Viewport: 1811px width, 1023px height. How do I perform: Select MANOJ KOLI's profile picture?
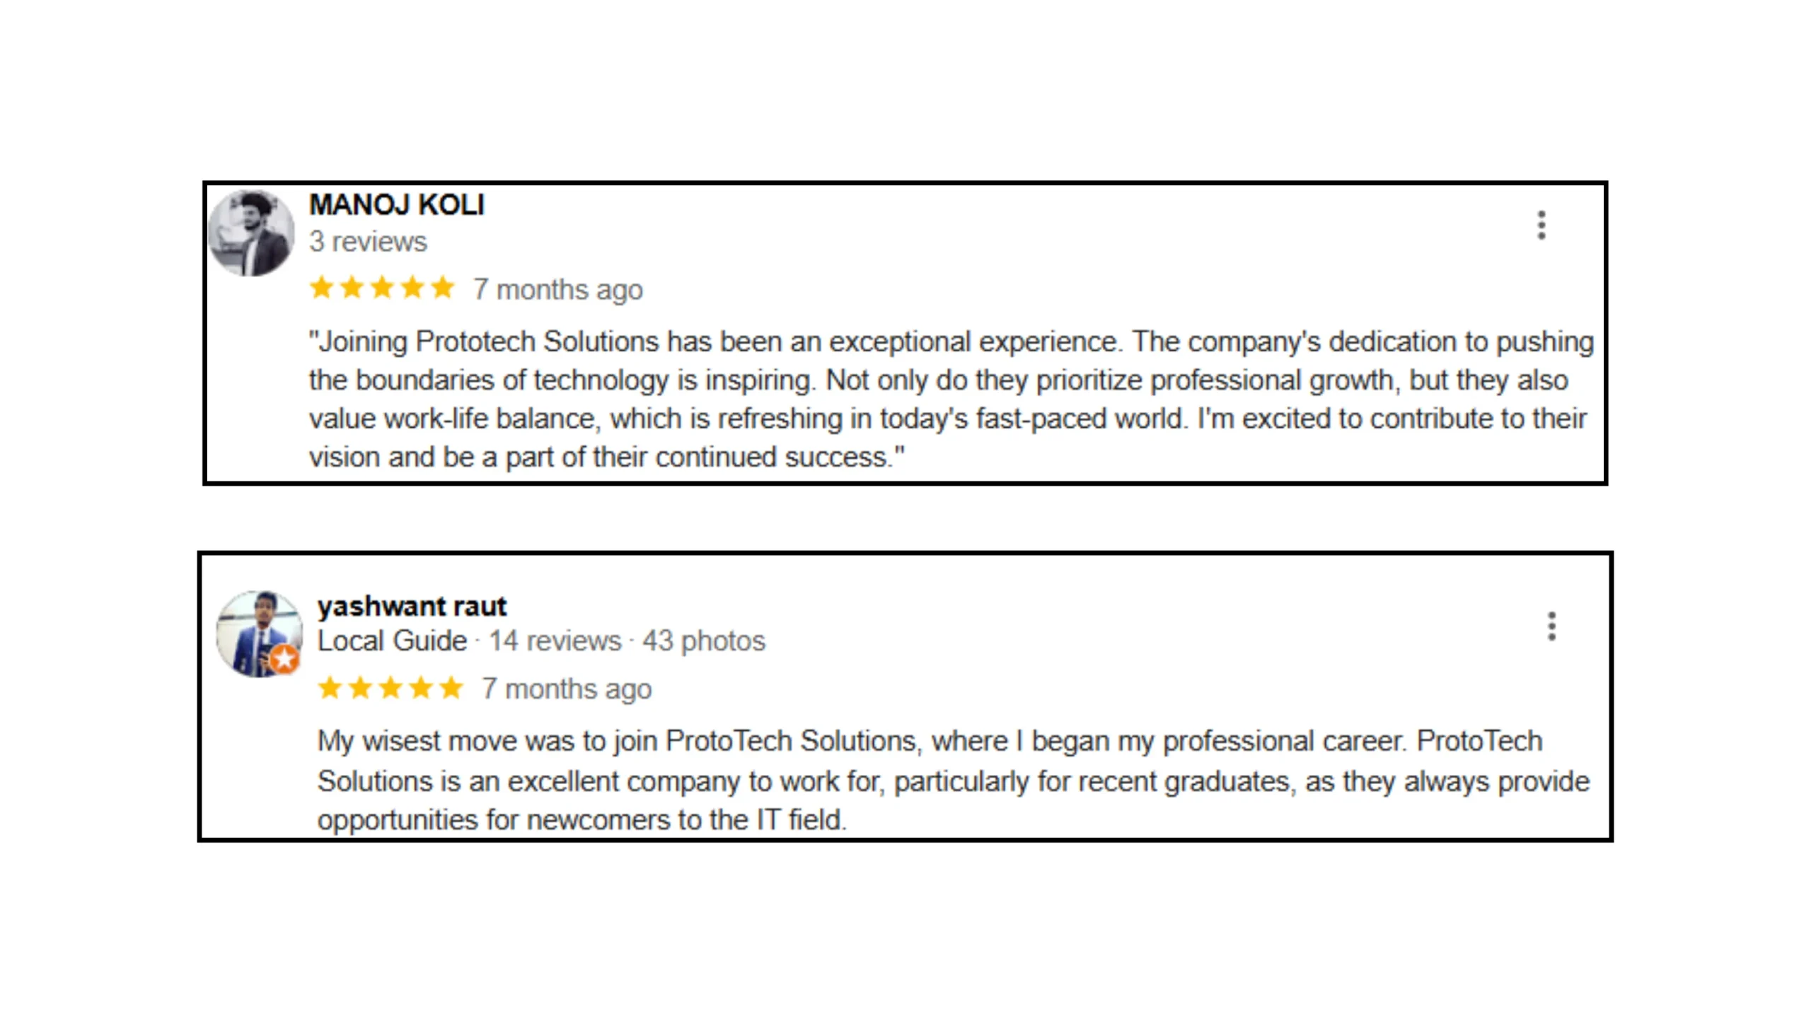click(x=251, y=232)
